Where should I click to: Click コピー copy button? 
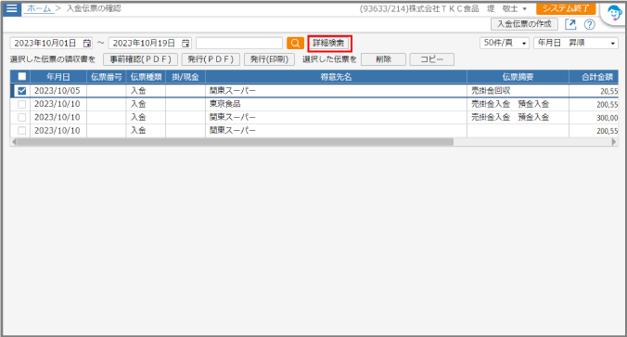[x=432, y=59]
